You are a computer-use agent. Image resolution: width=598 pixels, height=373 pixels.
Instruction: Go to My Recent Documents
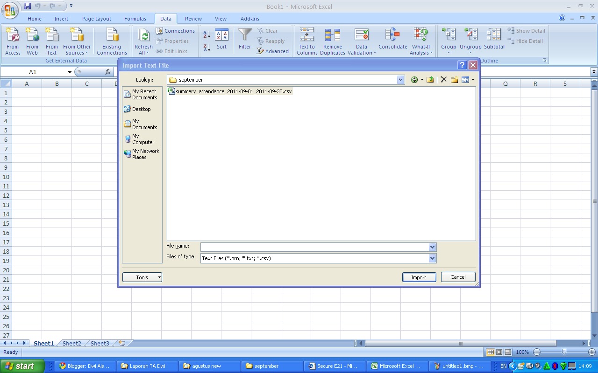click(x=142, y=95)
